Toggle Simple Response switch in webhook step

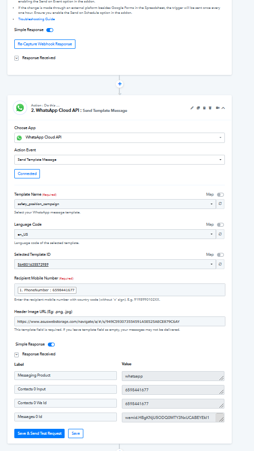coord(50,30)
